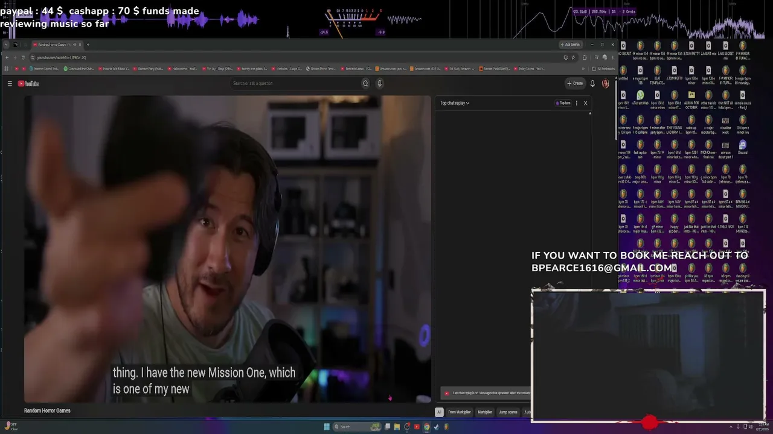This screenshot has width=773, height=434.
Task: Select the sample sauce Part_1 desktop icon
Action: 743,99
